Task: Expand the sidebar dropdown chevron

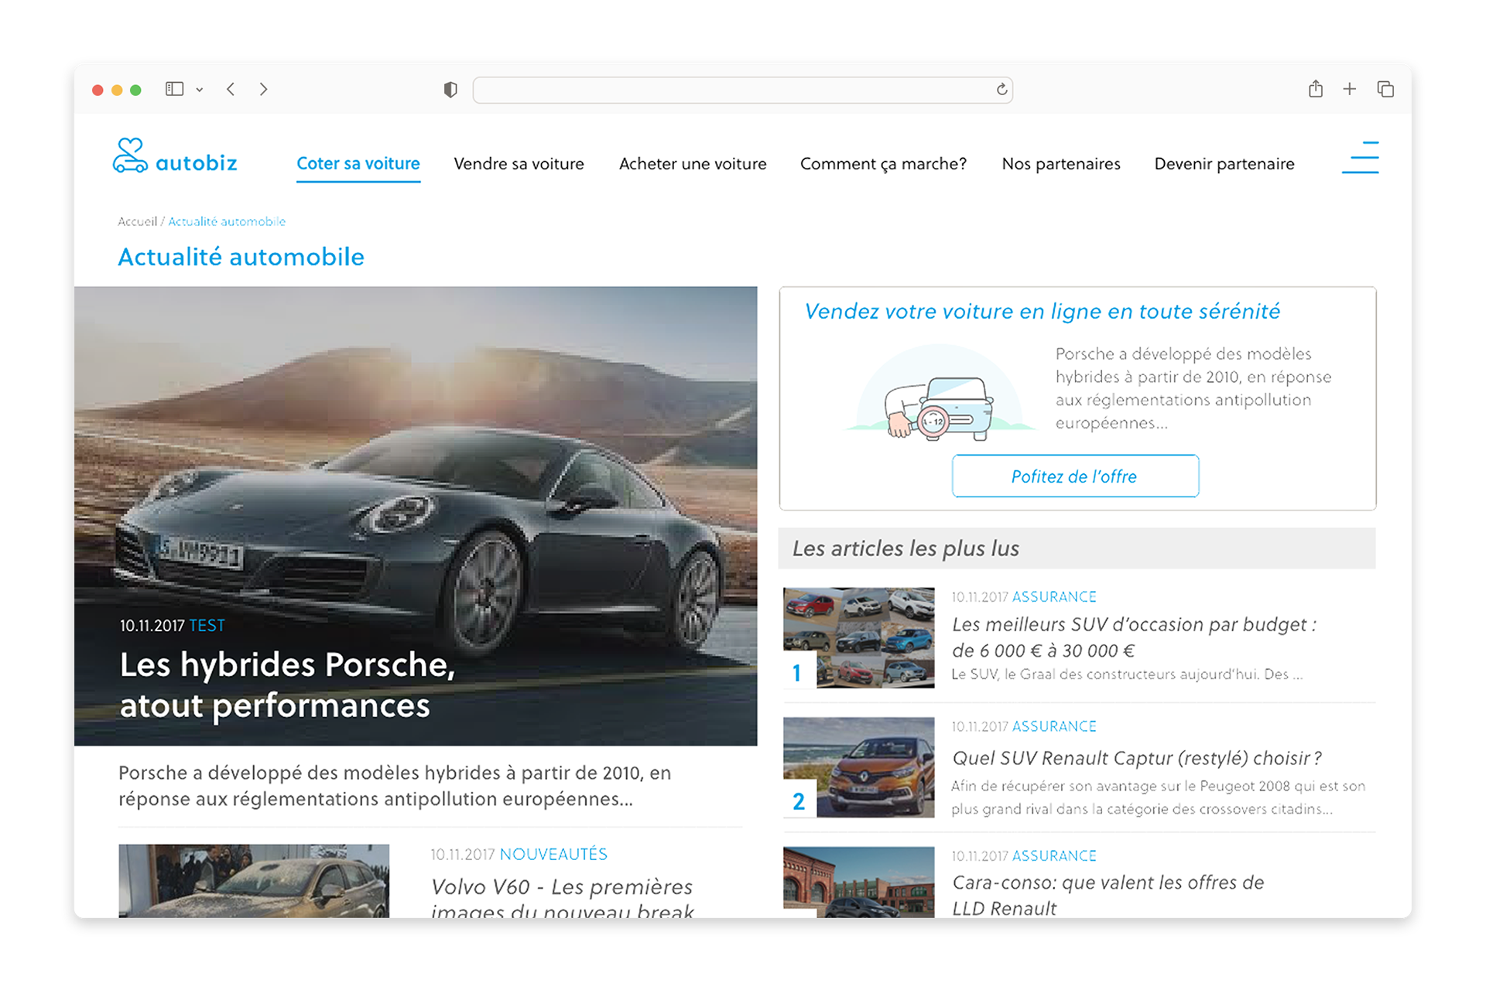Action: pos(200,90)
